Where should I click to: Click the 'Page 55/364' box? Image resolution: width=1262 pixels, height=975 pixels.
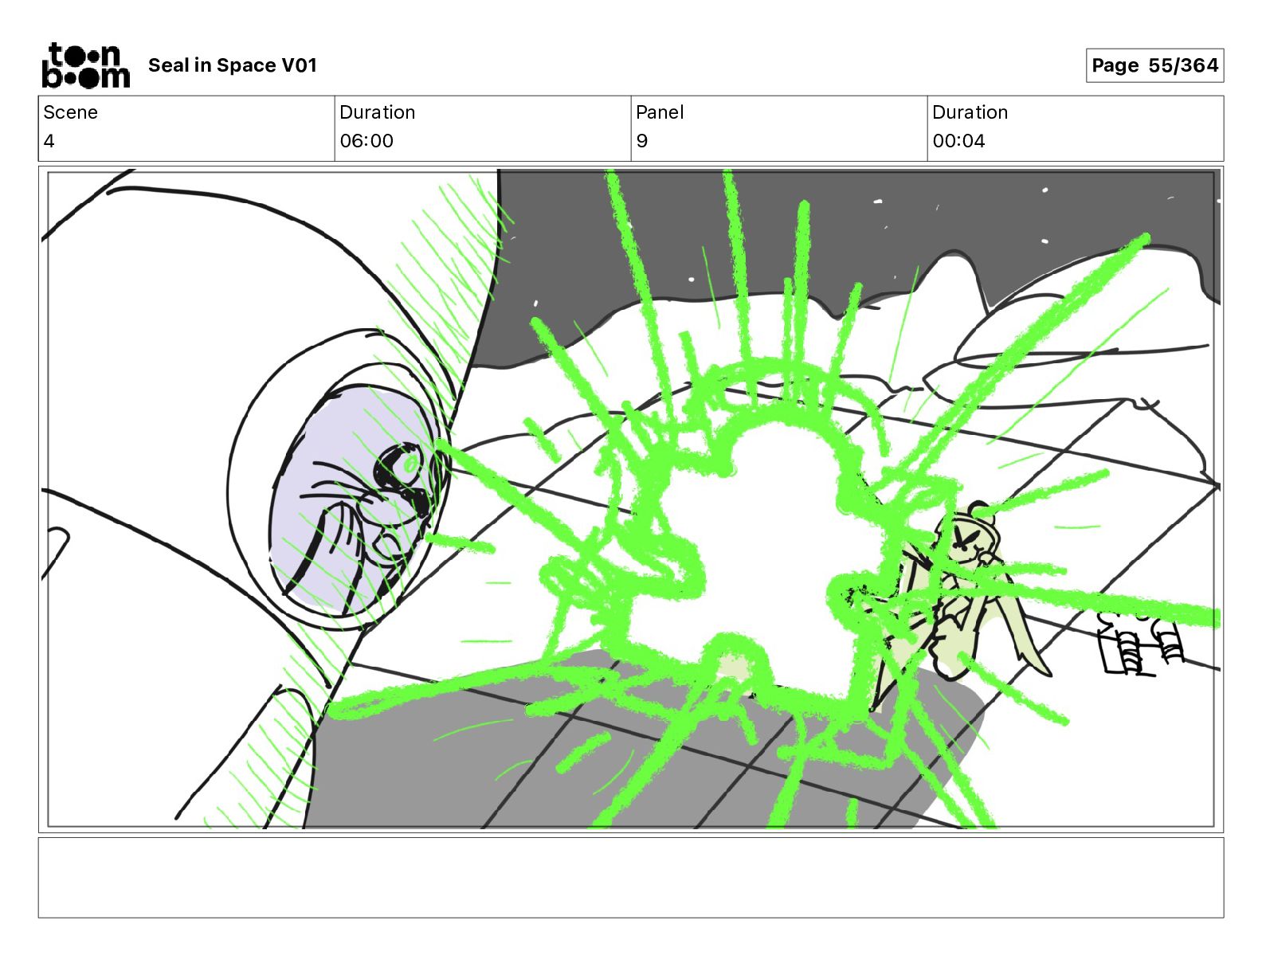[1154, 65]
